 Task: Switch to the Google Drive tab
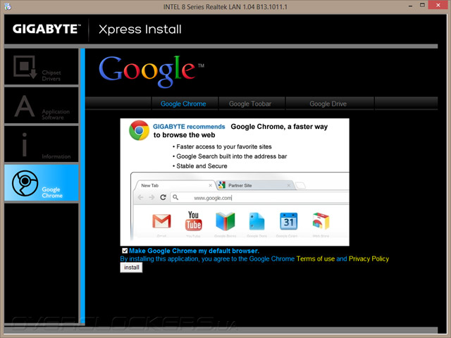(x=328, y=104)
